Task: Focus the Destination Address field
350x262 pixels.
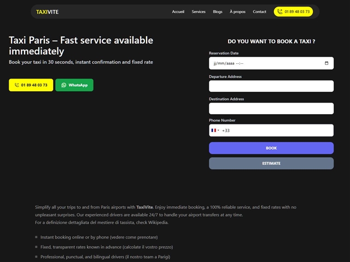Action: tap(271, 109)
